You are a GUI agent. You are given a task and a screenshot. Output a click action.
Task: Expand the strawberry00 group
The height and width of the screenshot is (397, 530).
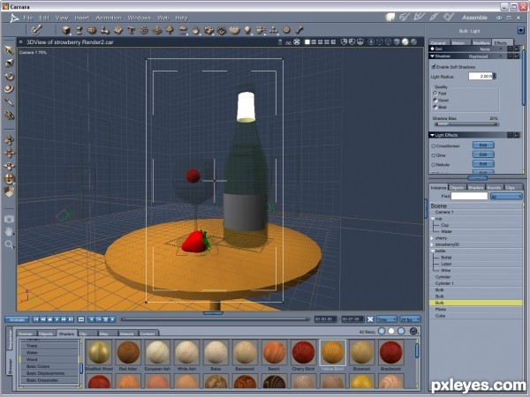(x=432, y=244)
